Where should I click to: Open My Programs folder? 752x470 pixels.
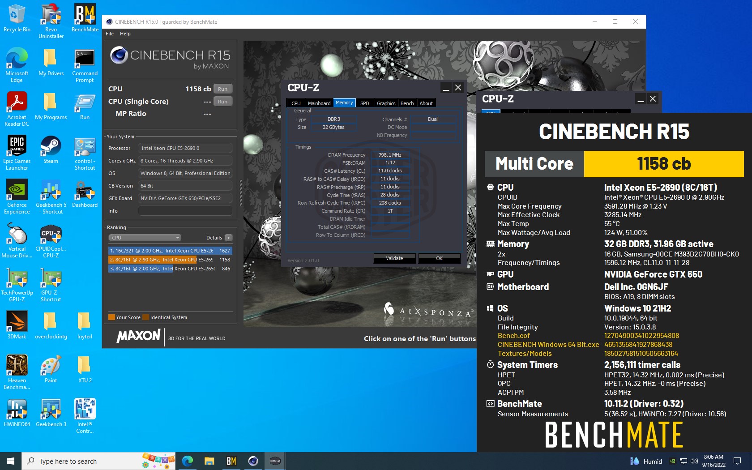click(51, 106)
